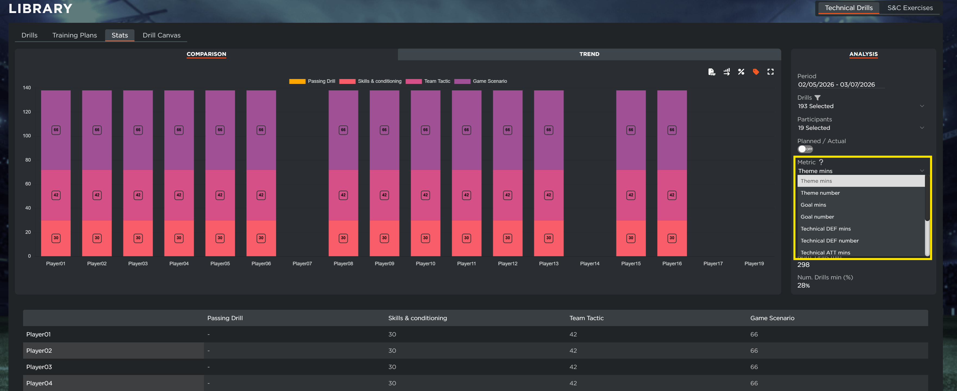Hide Passing Drill series in legend

point(321,81)
